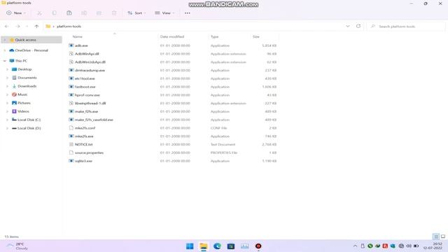The width and height of the screenshot is (448, 252).
Task: Click the Paste clipboard icon in toolbar
Action: (x=69, y=13)
